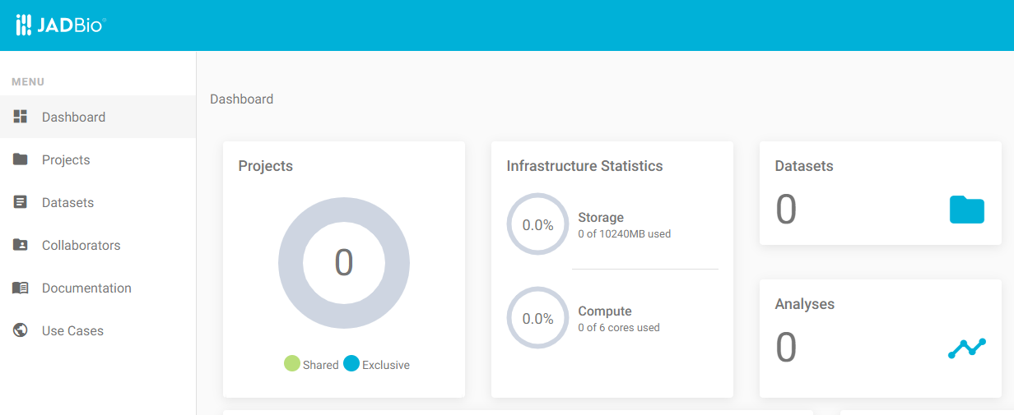
Task: Click the Documentation book icon in sidebar
Action: (21, 288)
